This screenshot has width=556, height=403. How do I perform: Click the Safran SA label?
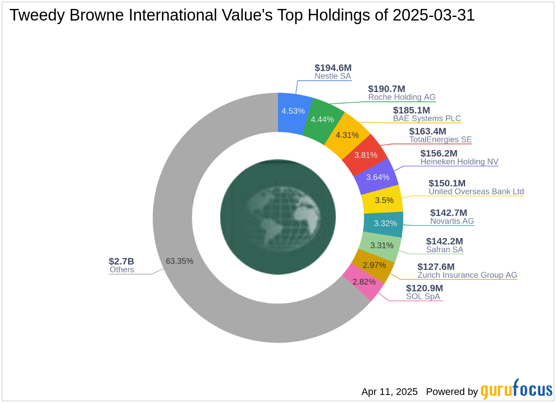tap(444, 250)
